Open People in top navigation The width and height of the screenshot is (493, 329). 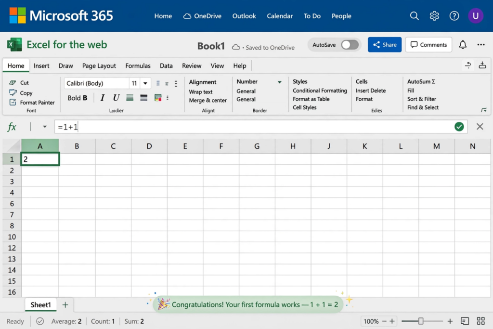point(341,16)
